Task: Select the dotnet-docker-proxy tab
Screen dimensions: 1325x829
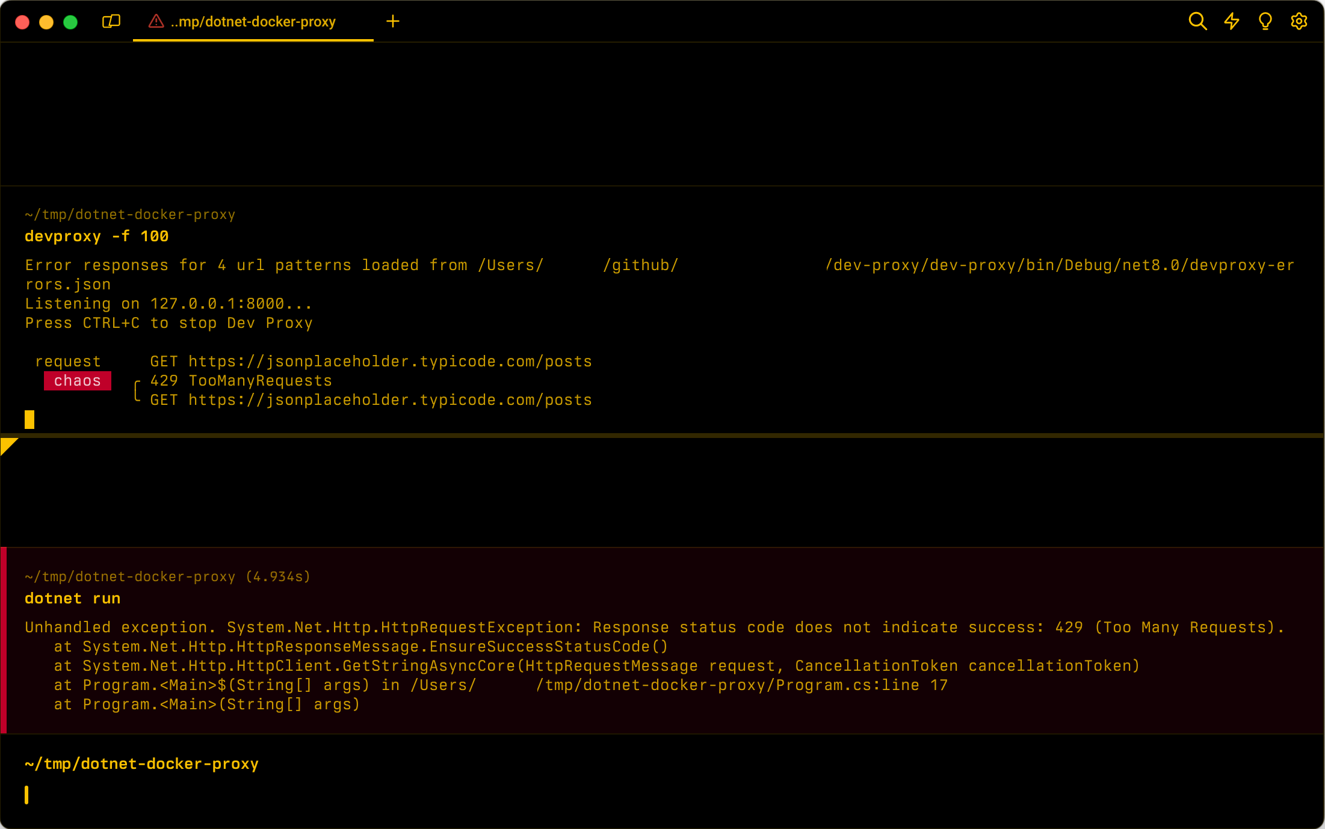Action: point(253,22)
